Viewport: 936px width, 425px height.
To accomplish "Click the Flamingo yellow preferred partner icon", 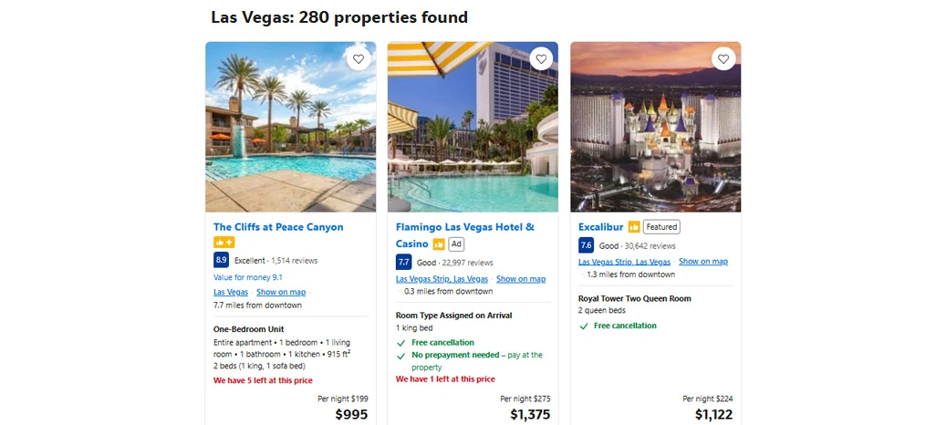I will (x=439, y=244).
